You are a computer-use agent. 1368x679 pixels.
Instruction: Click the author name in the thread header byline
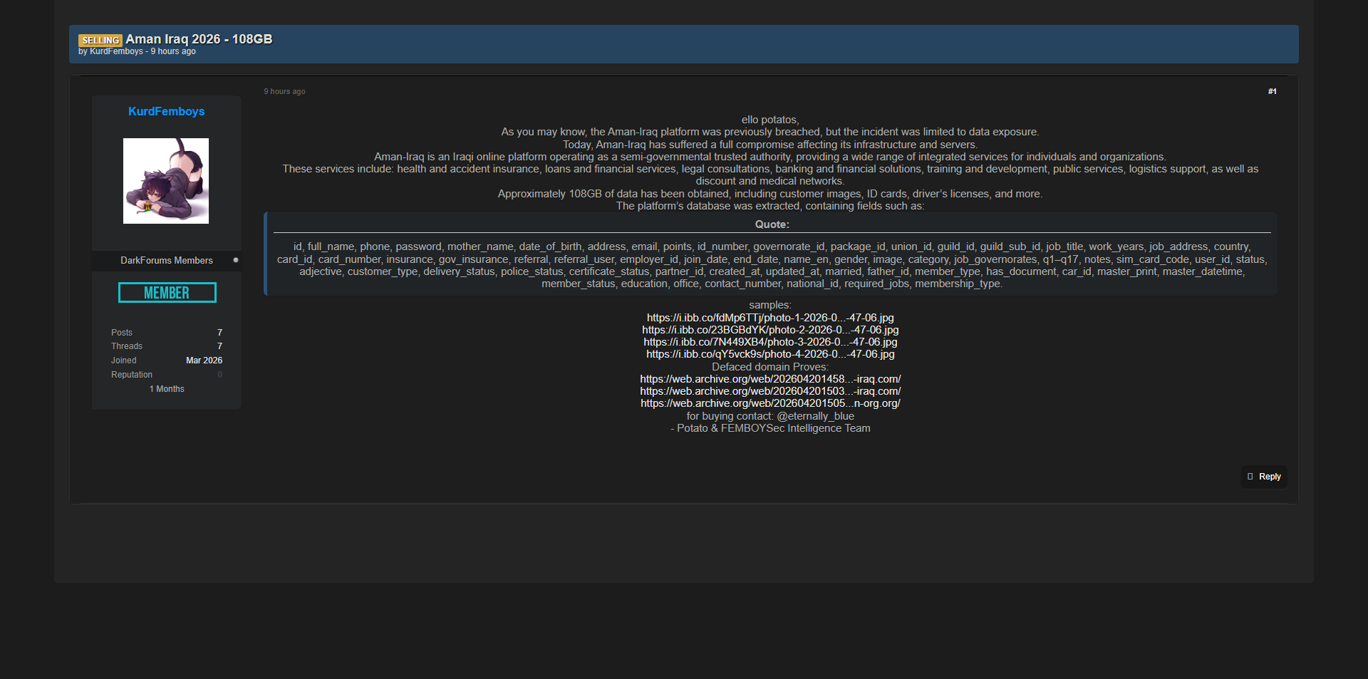tap(116, 51)
